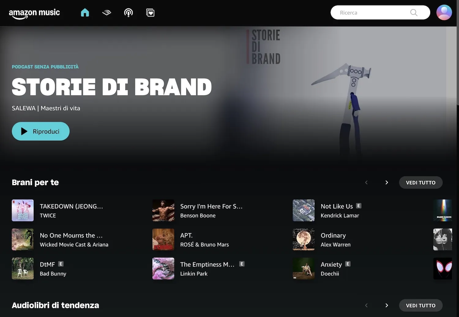459x317 pixels.
Task: Open the Audiobooks icon in the navigation
Action: tap(106, 13)
